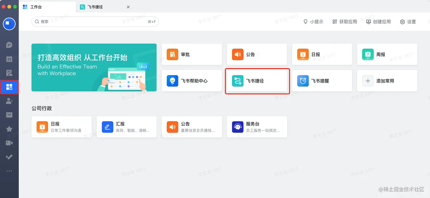Viewport: 430px width, 198px height.
Task: Click 添加常用 plus tile
Action: [387, 81]
